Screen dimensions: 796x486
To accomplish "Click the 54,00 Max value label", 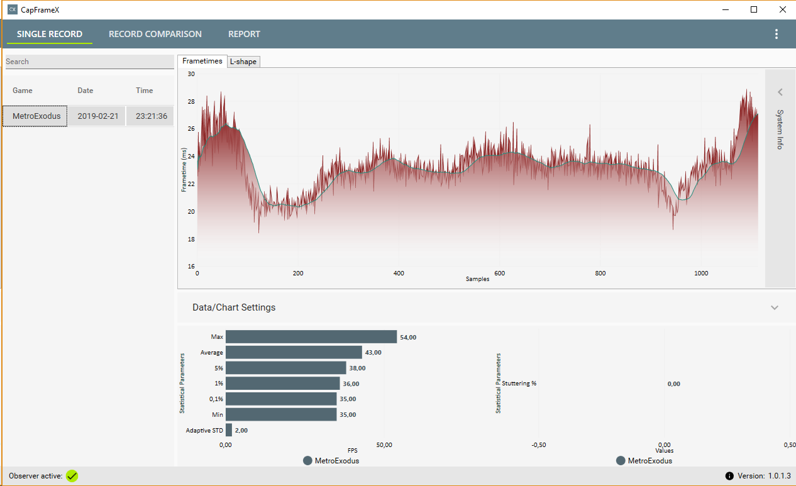I will point(408,338).
